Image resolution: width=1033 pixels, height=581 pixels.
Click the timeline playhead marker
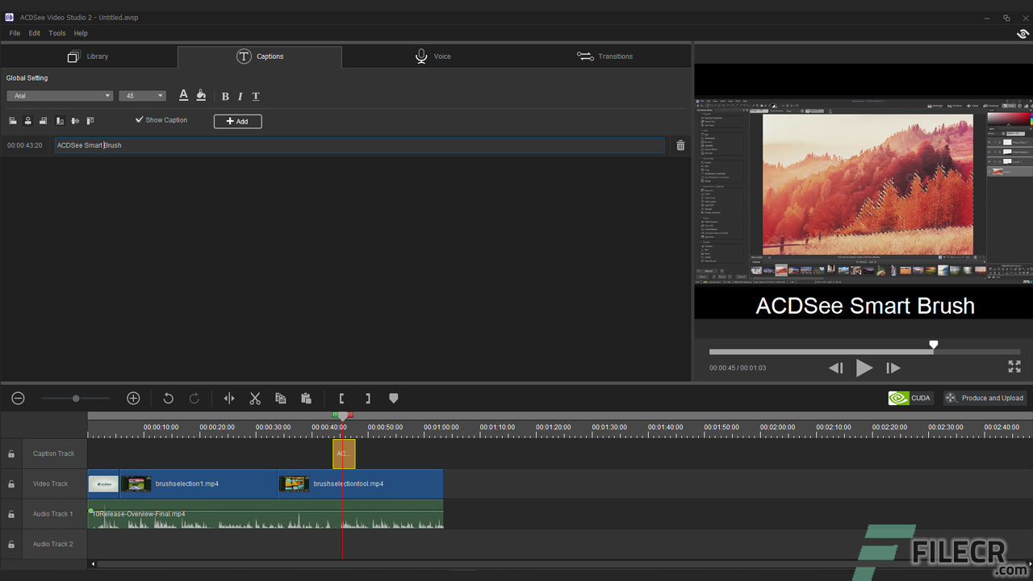343,416
